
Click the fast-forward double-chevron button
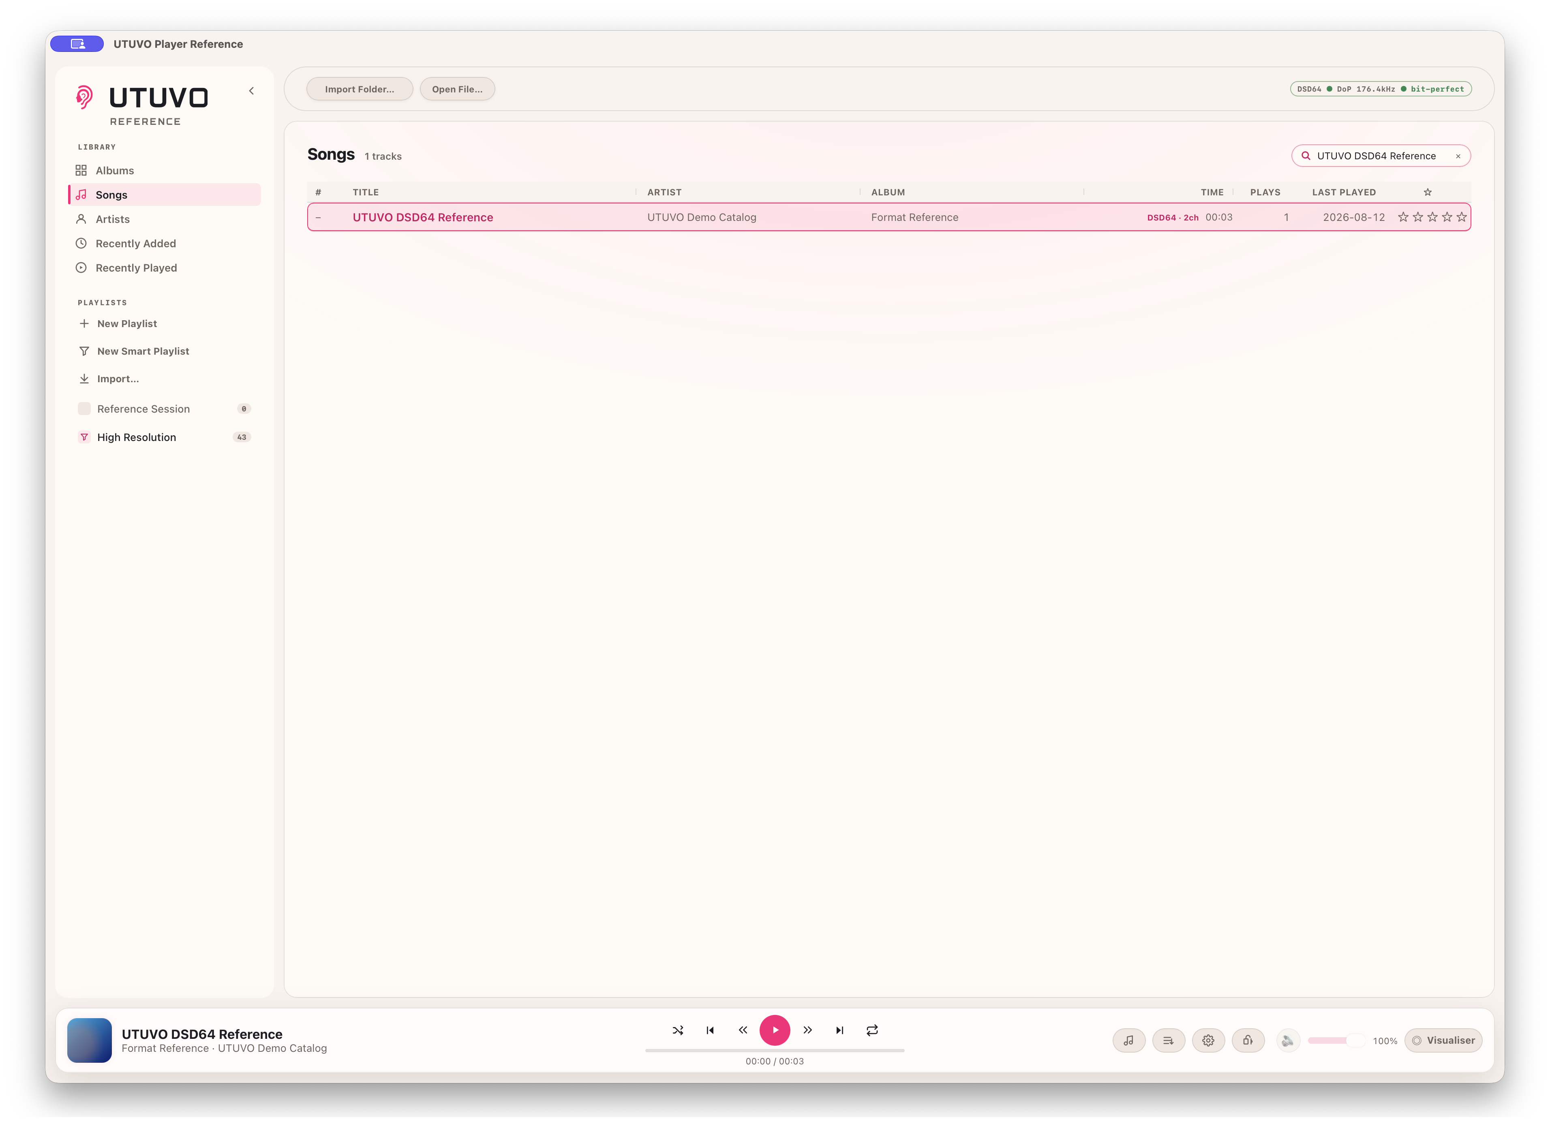(x=807, y=1030)
